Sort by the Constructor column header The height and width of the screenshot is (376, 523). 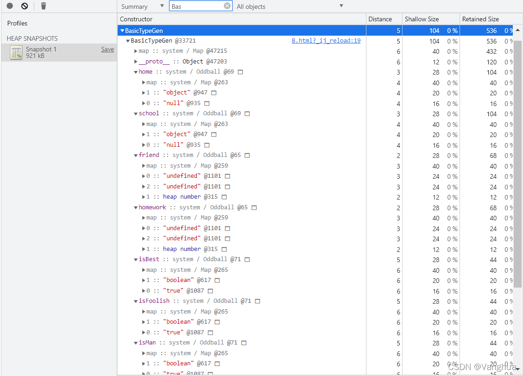click(241, 19)
